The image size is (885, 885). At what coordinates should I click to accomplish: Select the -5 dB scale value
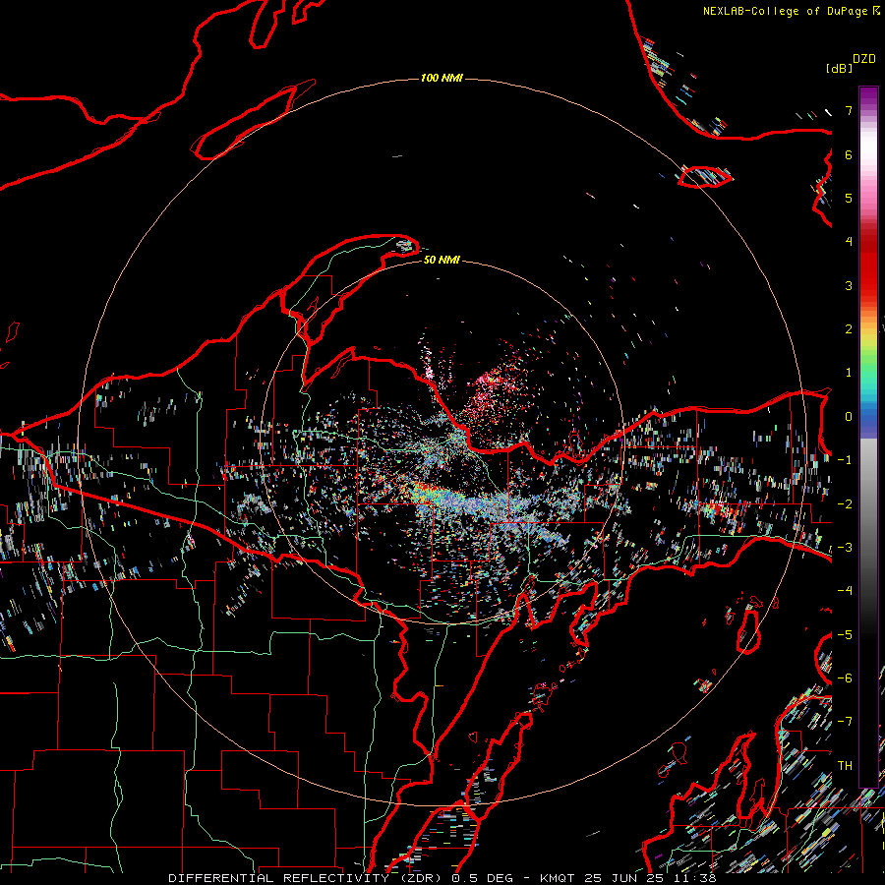845,635
